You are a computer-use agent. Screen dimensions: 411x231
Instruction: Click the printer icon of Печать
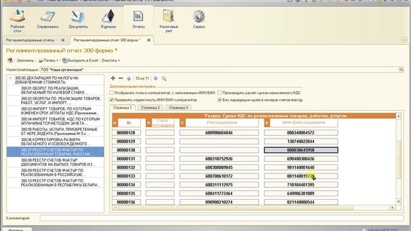pyautogui.click(x=40, y=60)
